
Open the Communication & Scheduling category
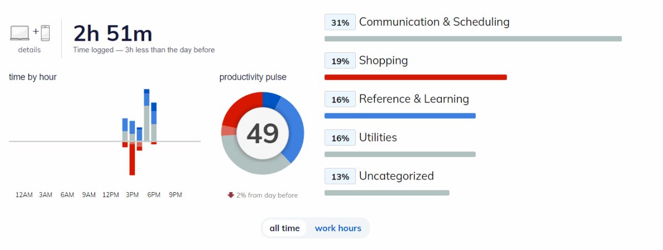434,22
